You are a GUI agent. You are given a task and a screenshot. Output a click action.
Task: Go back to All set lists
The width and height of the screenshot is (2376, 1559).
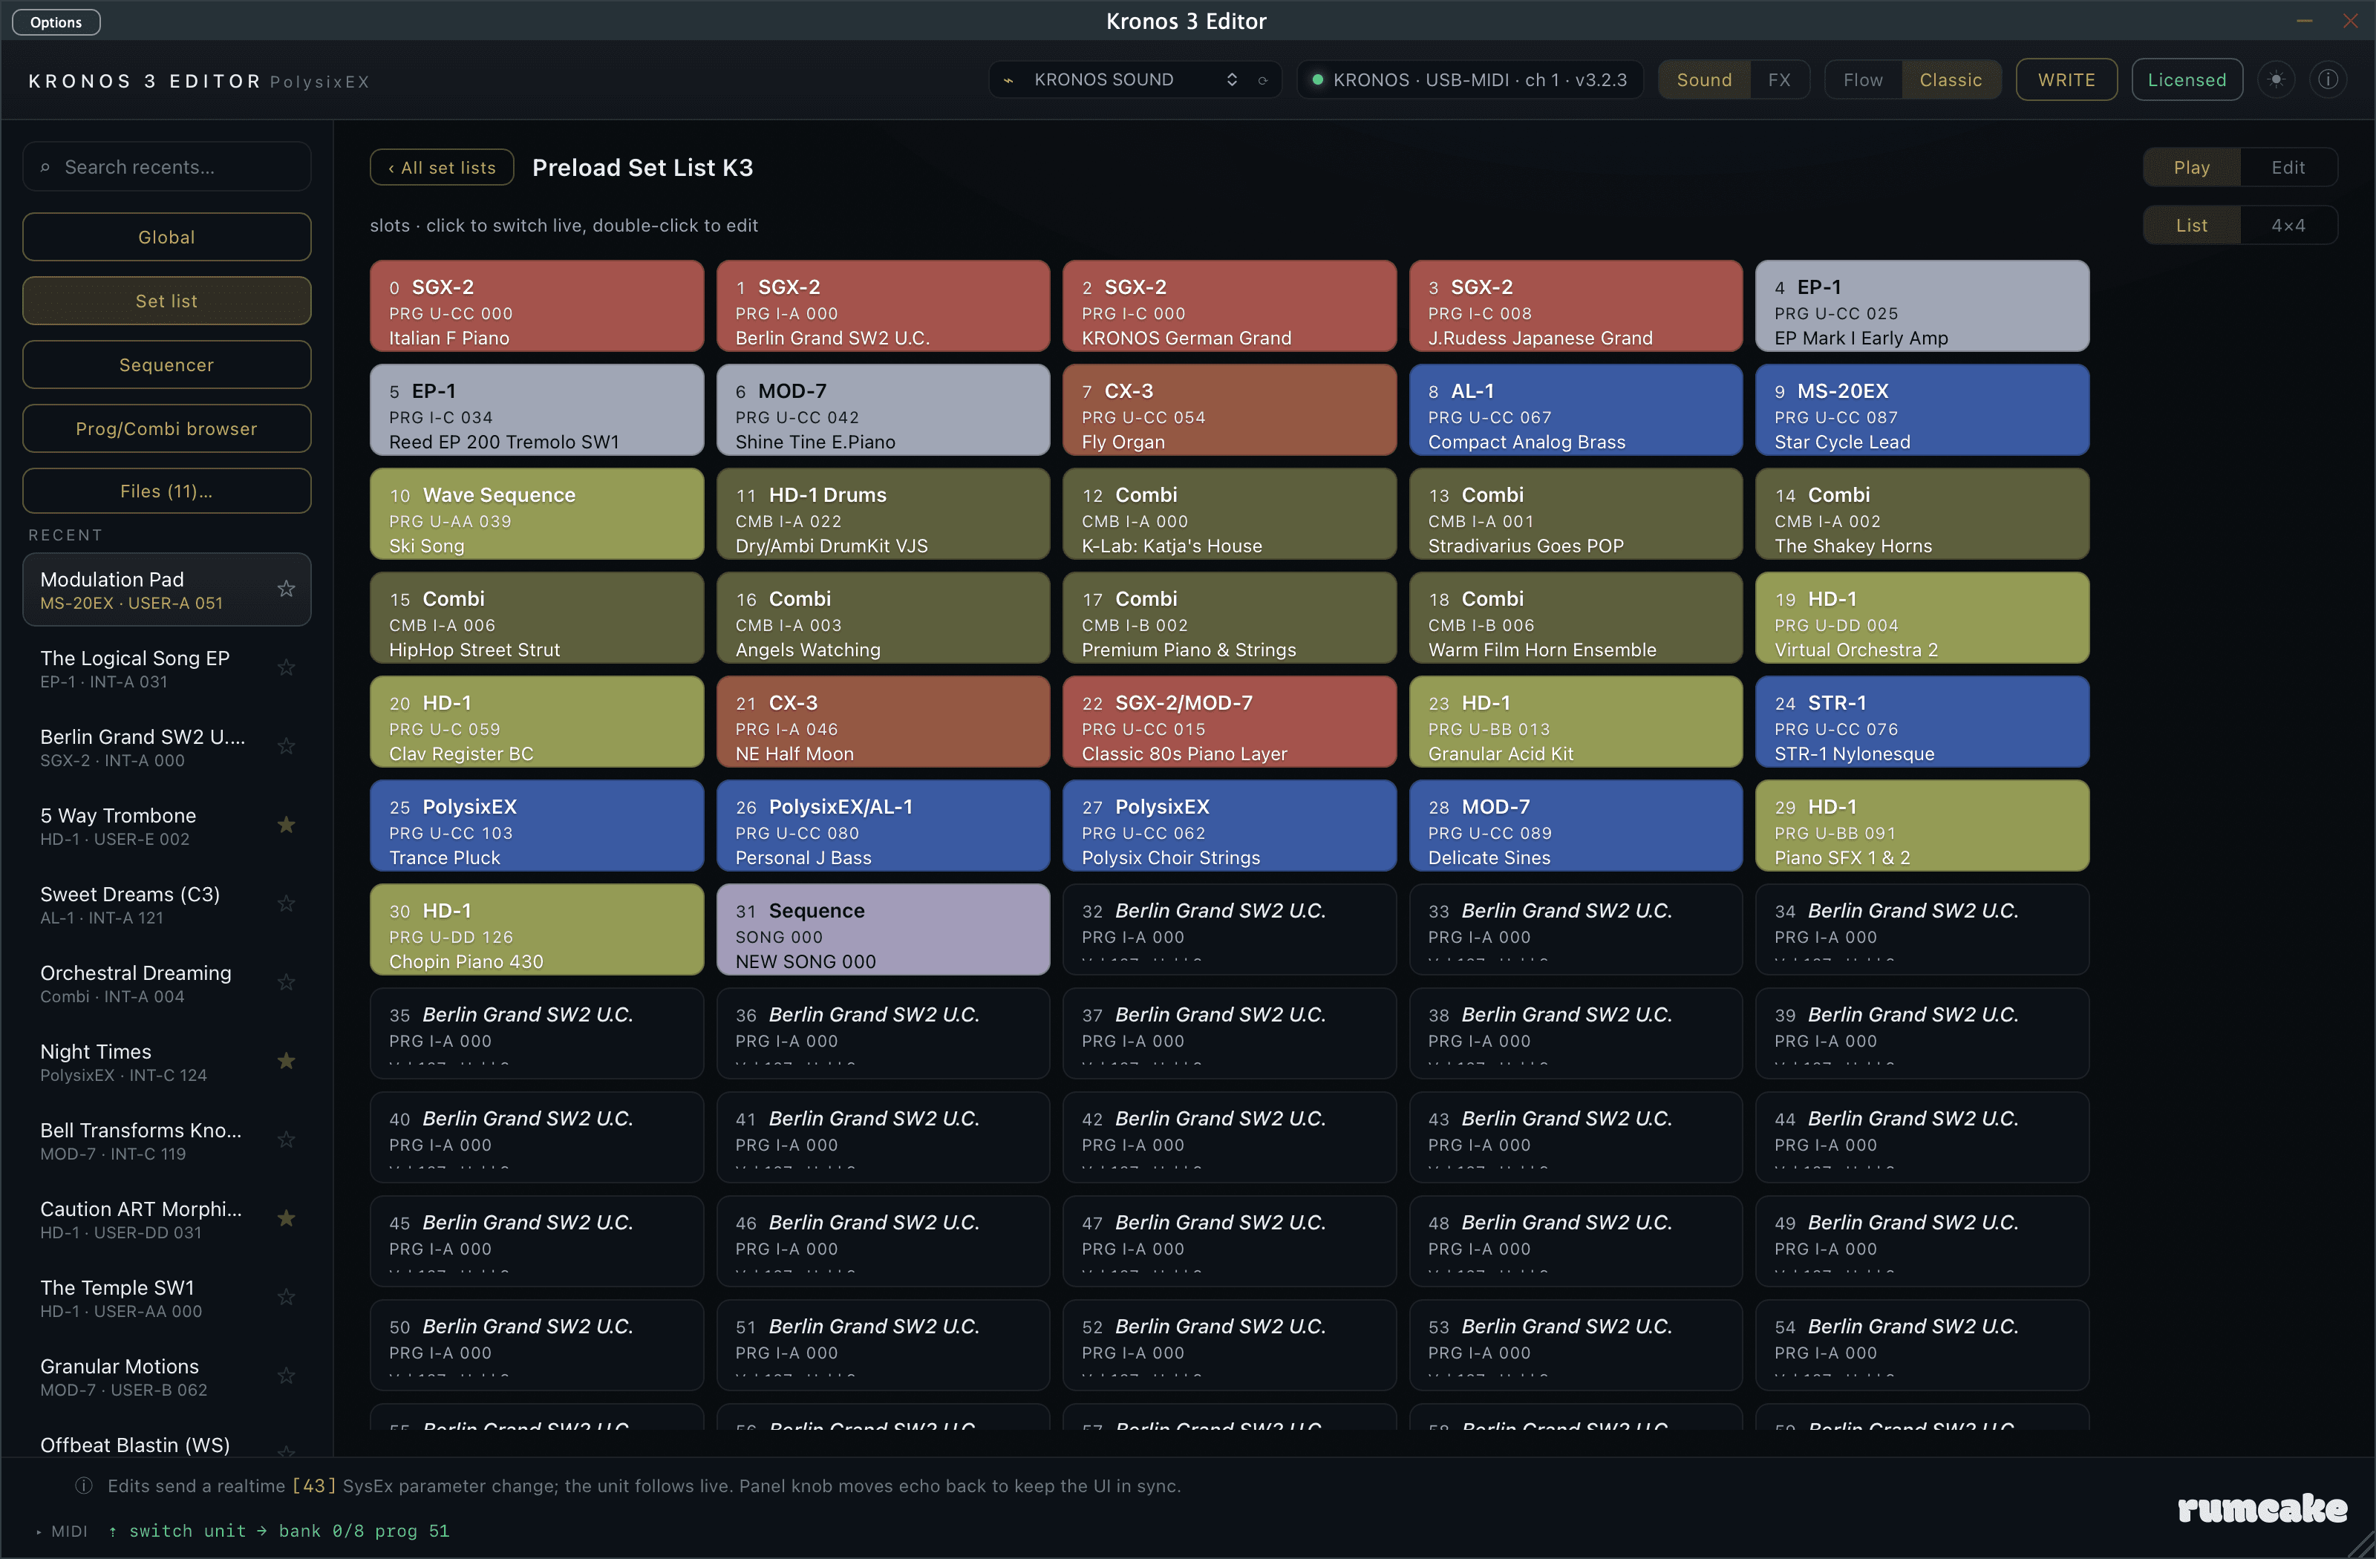441,168
